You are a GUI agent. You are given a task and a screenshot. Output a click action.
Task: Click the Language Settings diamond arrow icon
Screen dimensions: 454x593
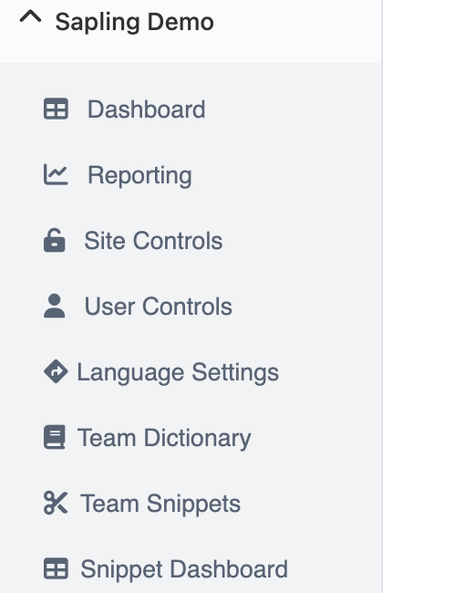click(x=56, y=371)
